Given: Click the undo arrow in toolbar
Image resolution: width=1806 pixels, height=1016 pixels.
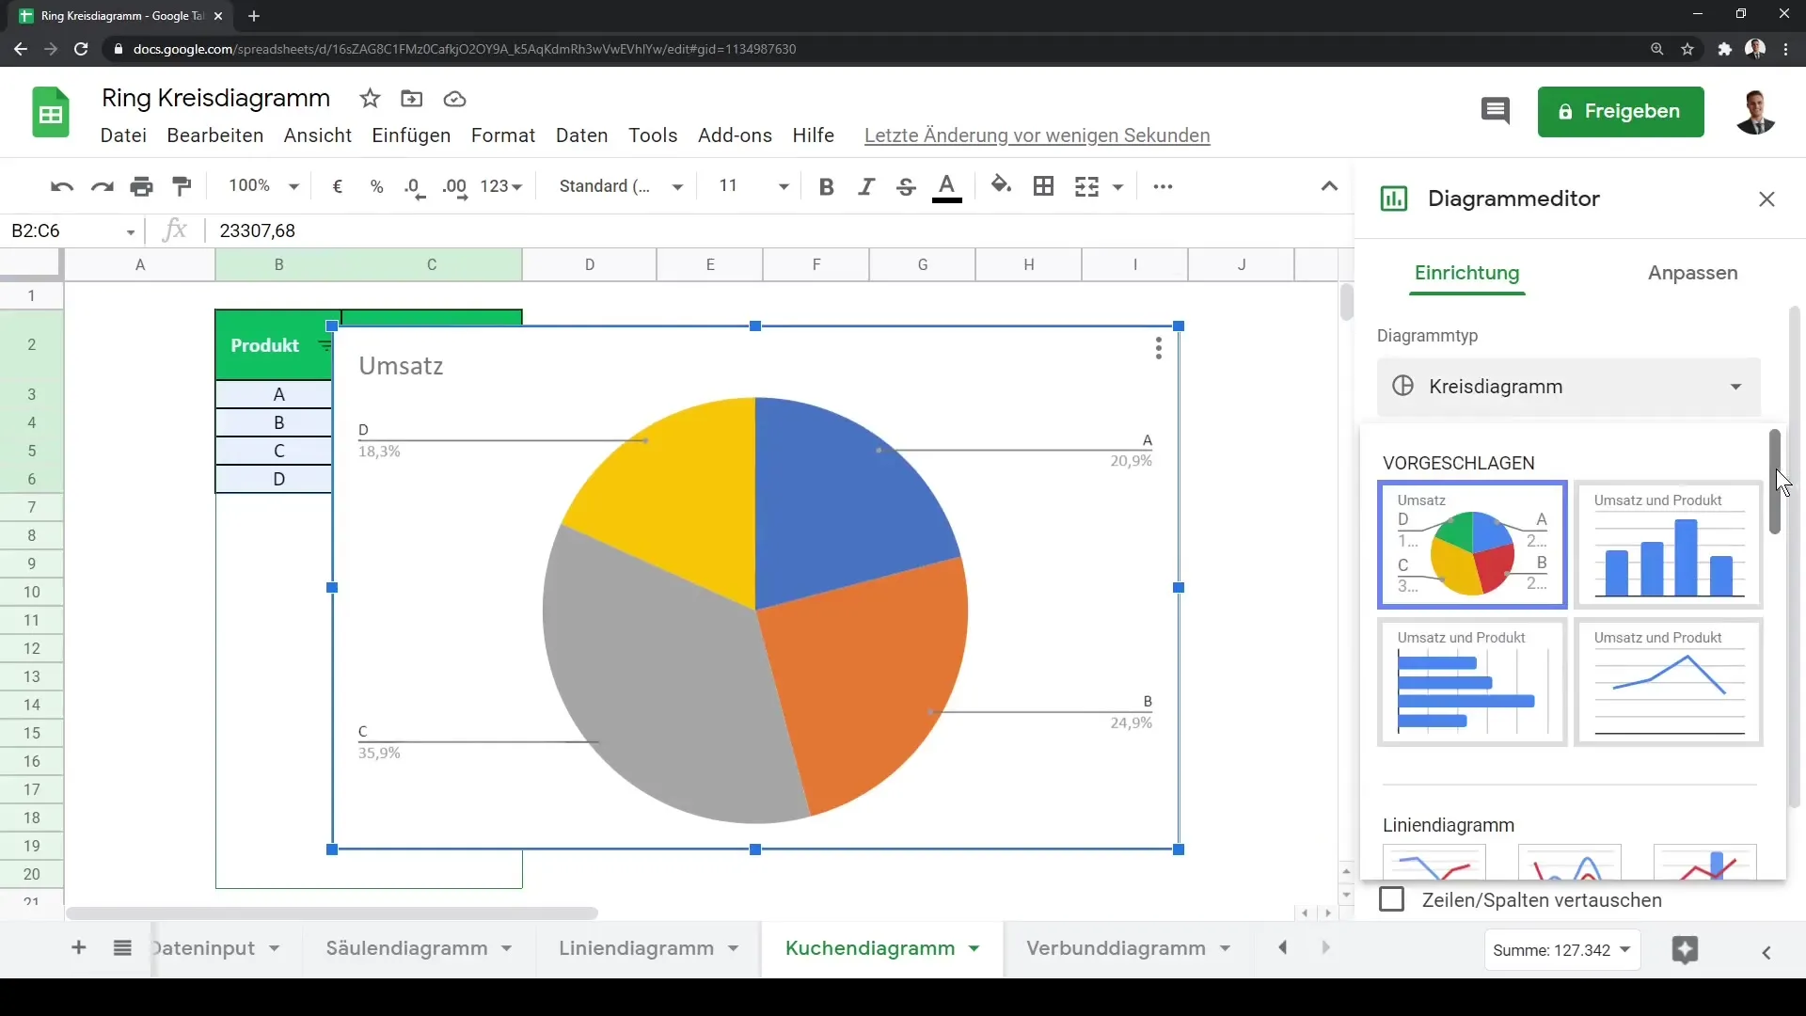Looking at the screenshot, I should tap(62, 186).
